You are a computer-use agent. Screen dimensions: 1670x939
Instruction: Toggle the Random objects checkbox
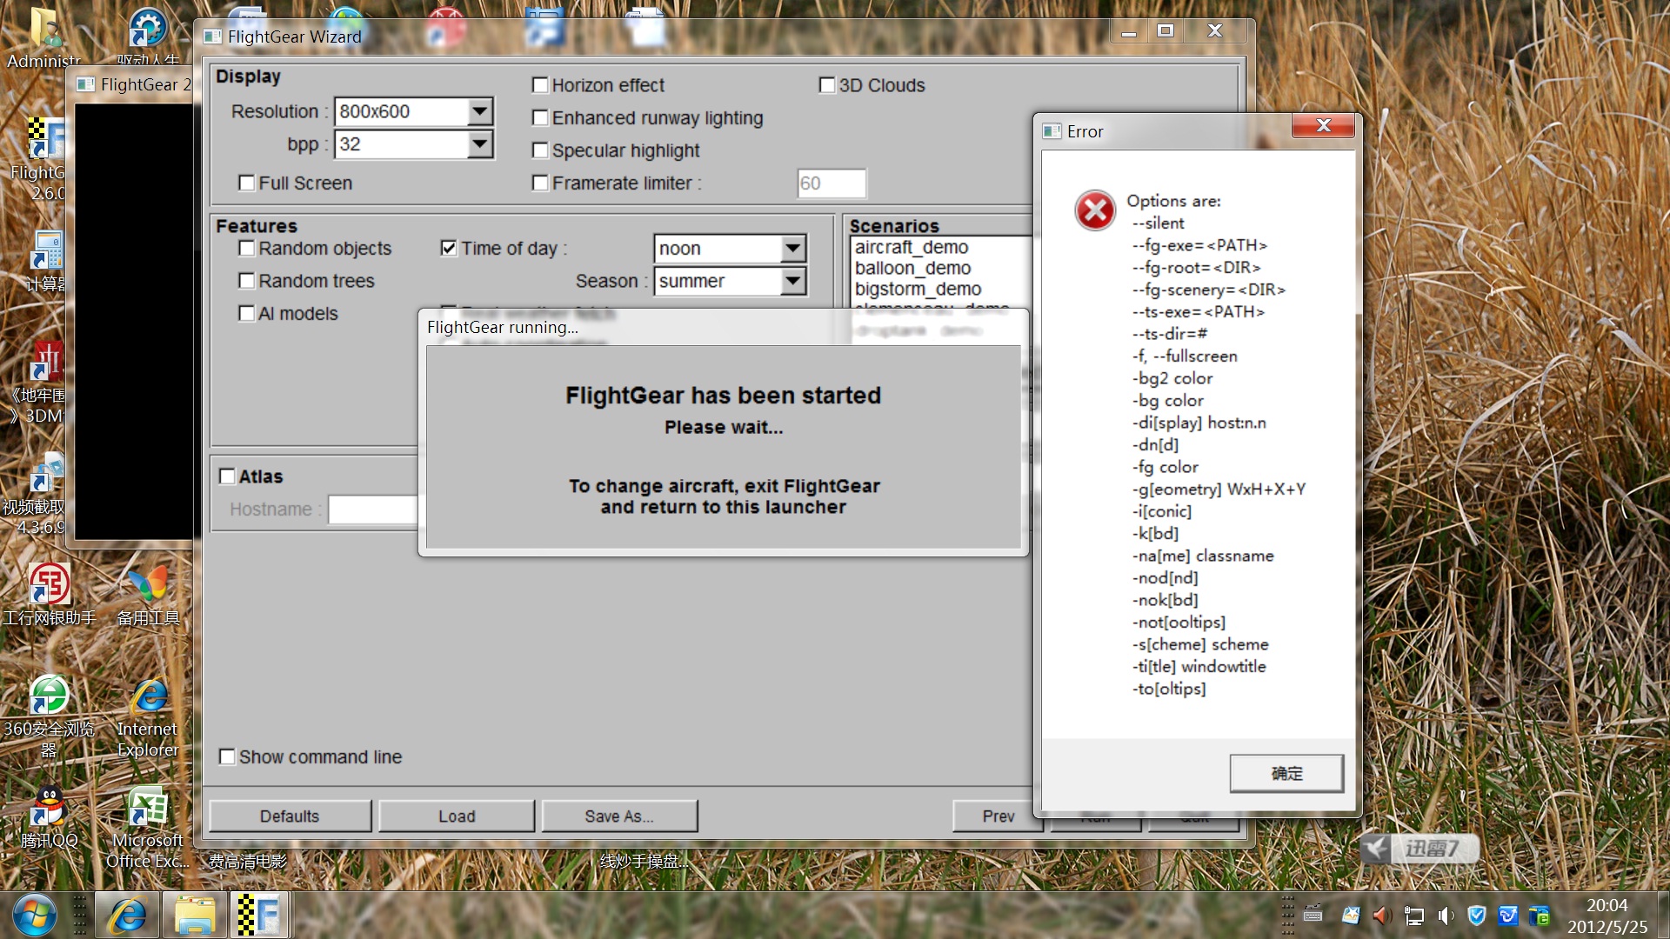247,249
